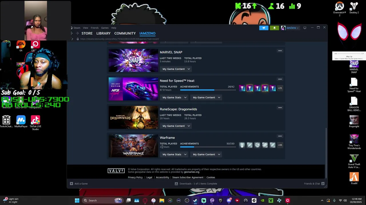Open the View menu

click(x=85, y=28)
